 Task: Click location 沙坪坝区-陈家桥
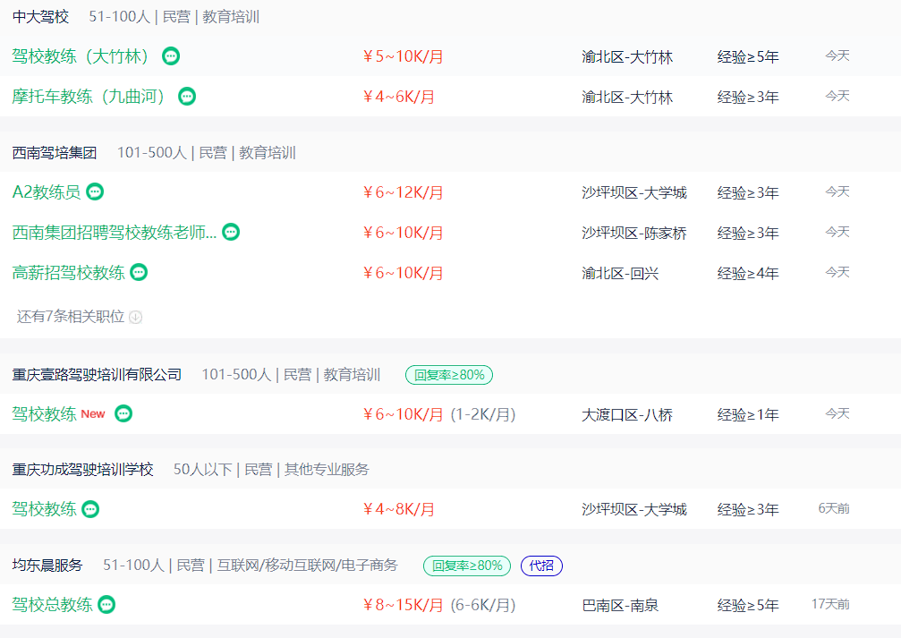click(634, 233)
